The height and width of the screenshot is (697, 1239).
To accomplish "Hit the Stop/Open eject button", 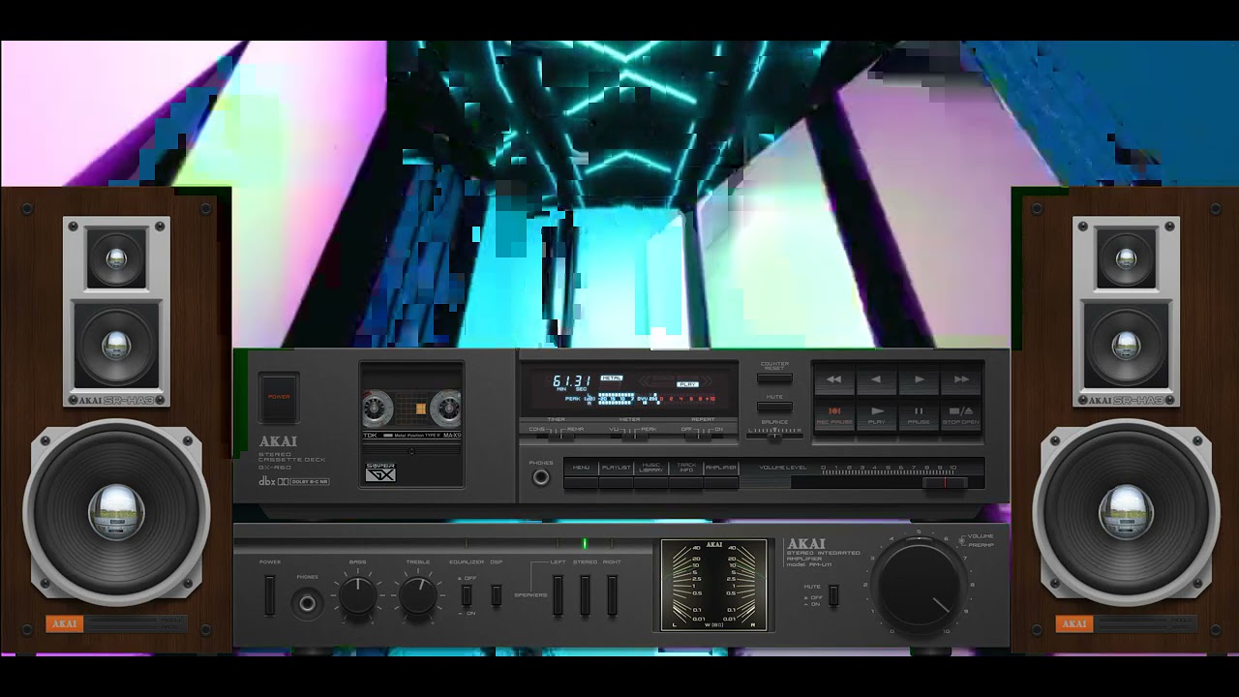I will pyautogui.click(x=960, y=414).
